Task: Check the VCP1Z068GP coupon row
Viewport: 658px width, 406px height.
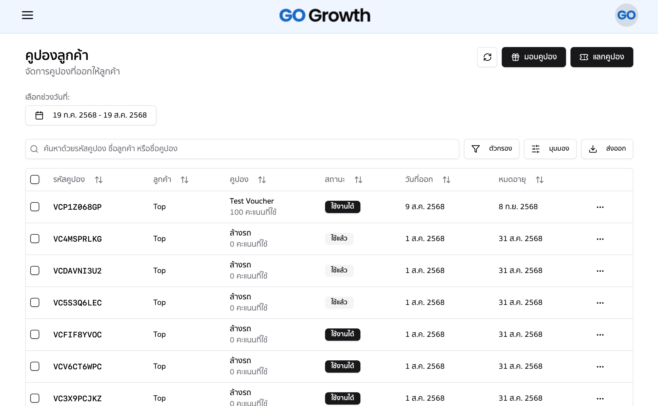Action: [x=35, y=207]
